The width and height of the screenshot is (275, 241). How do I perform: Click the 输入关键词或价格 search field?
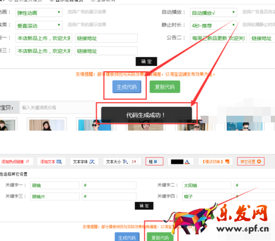[57, 107]
